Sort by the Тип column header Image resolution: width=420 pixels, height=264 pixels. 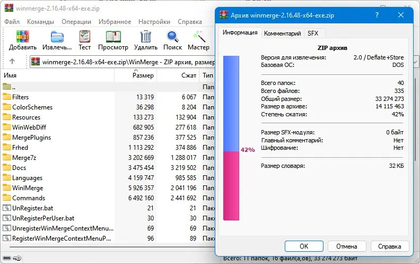(207, 75)
